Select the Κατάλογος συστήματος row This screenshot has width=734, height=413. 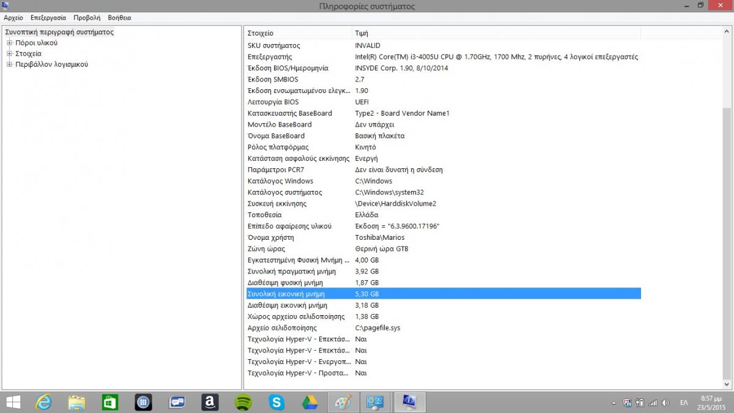pyautogui.click(x=443, y=192)
